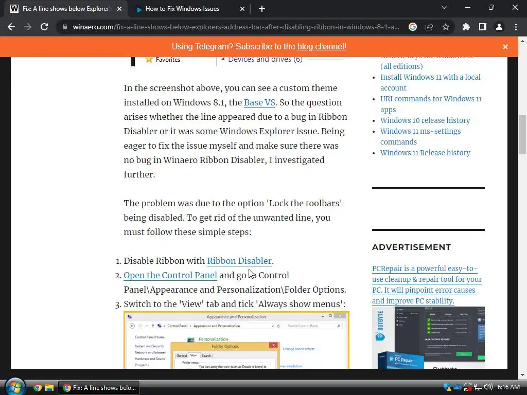
Task: Toggle the browser side panel
Action: click(x=483, y=27)
